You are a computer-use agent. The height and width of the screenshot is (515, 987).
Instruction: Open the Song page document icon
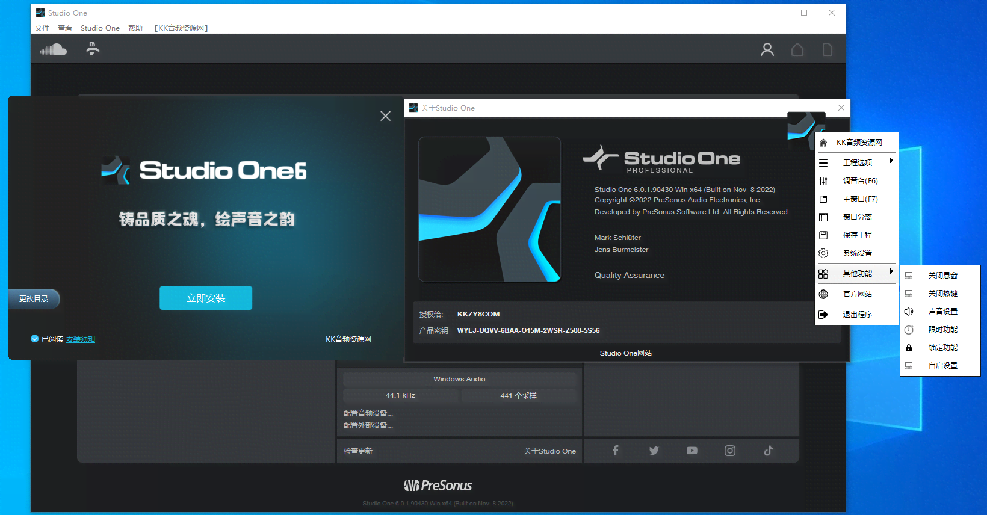click(828, 49)
